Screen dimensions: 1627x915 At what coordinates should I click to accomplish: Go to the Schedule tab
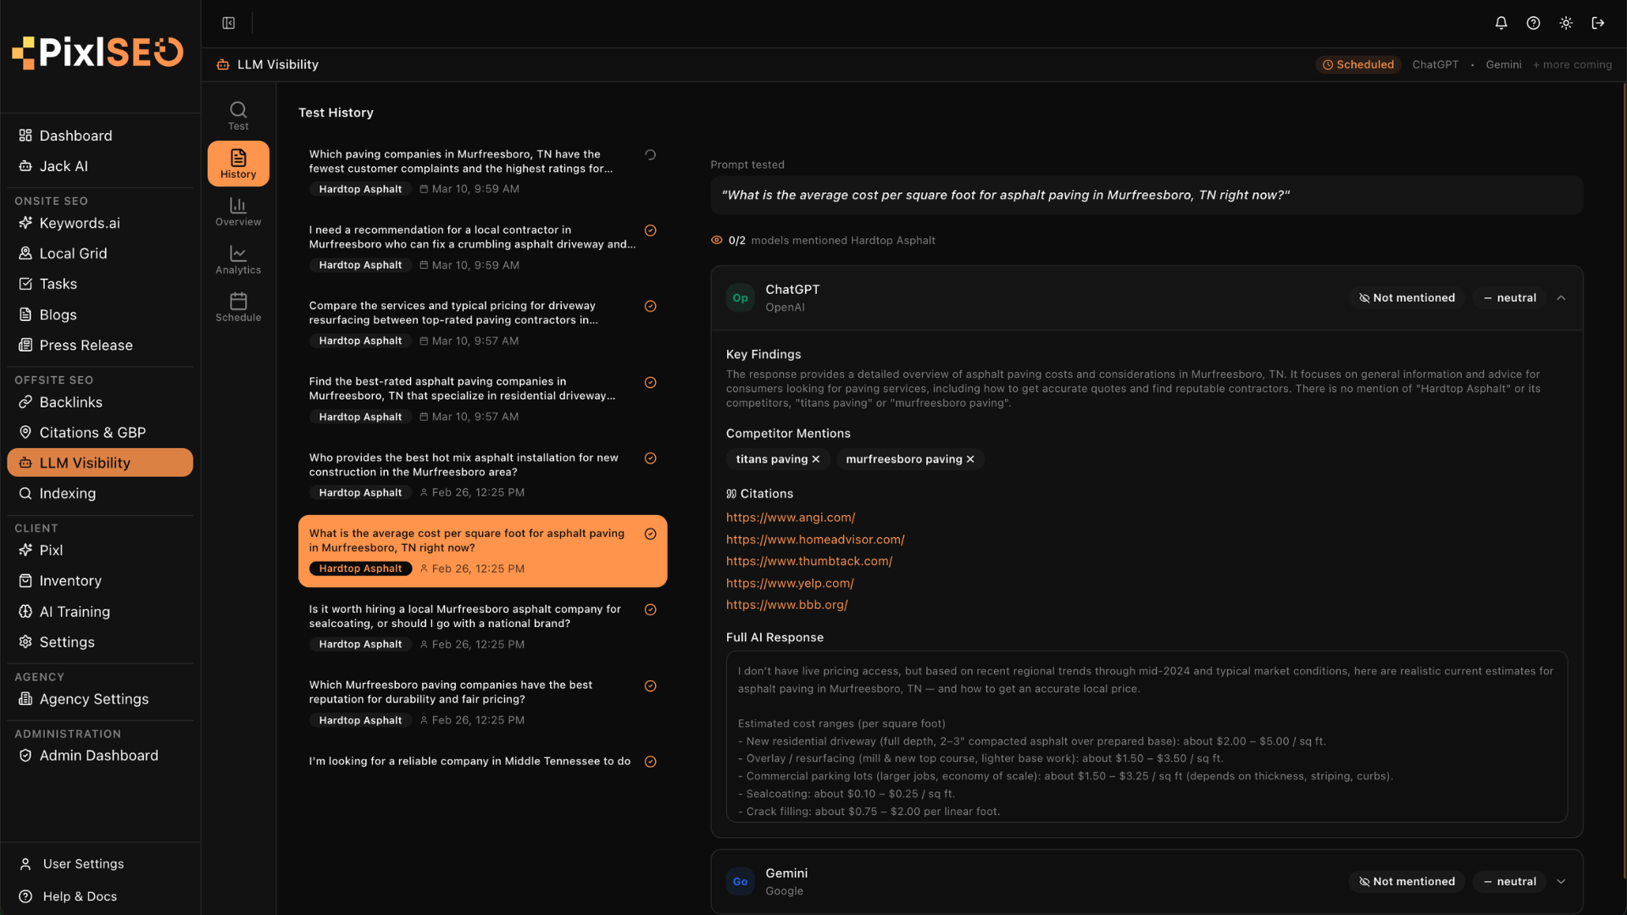click(x=238, y=308)
